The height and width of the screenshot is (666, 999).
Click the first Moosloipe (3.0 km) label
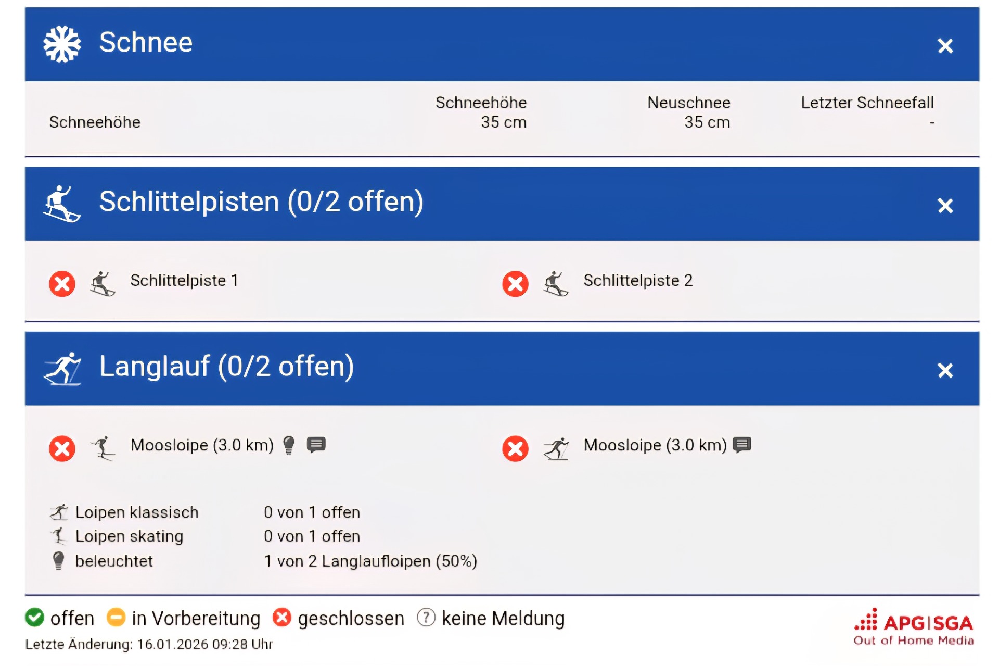click(202, 445)
